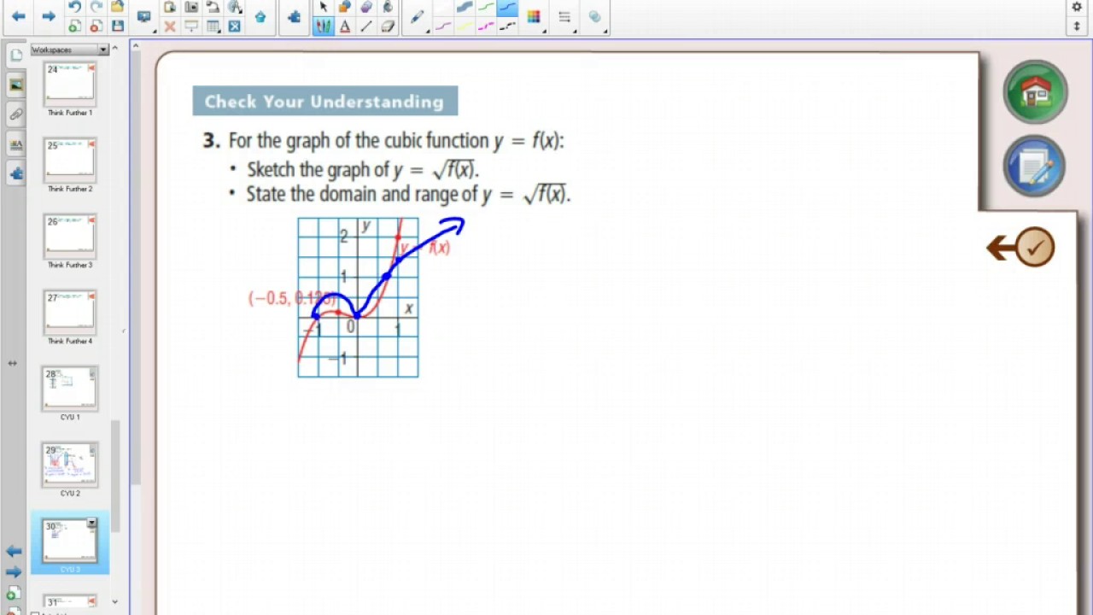The image size is (1093, 615).
Task: Open the Shapes tool
Action: (345, 7)
